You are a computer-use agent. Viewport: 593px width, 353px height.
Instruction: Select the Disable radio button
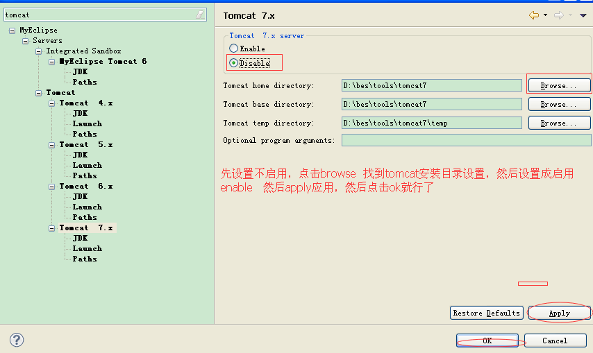point(234,62)
